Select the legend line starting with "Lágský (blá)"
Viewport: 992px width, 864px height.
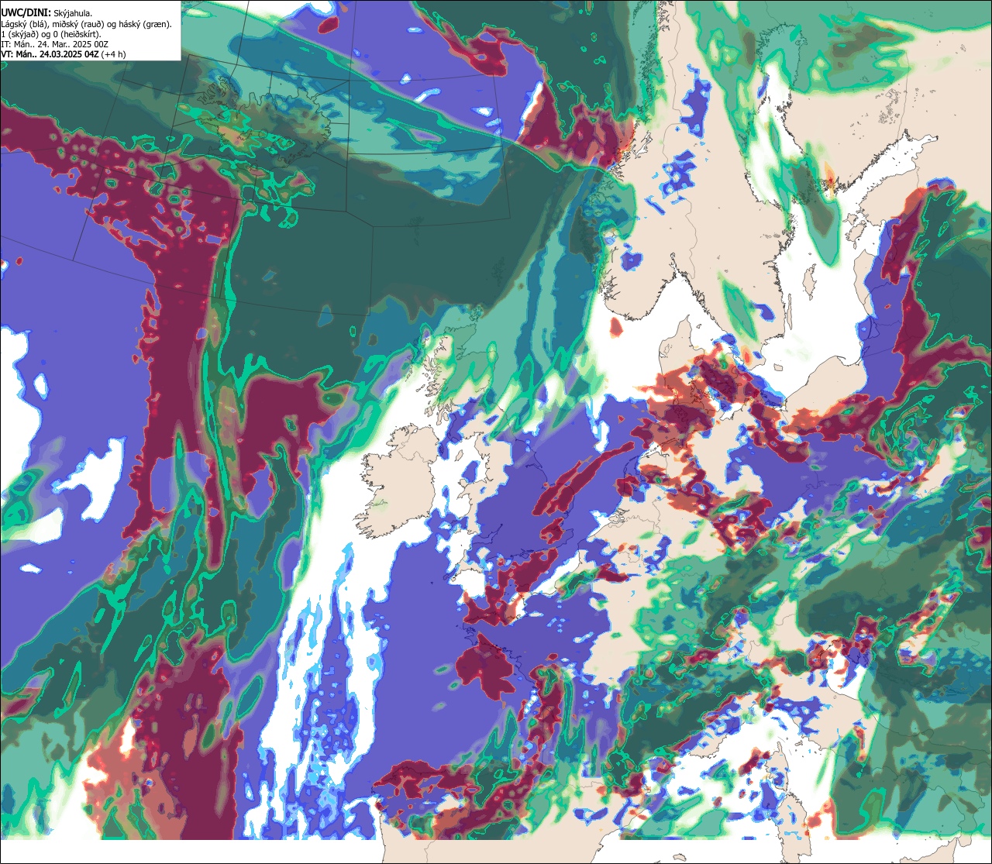tap(87, 25)
